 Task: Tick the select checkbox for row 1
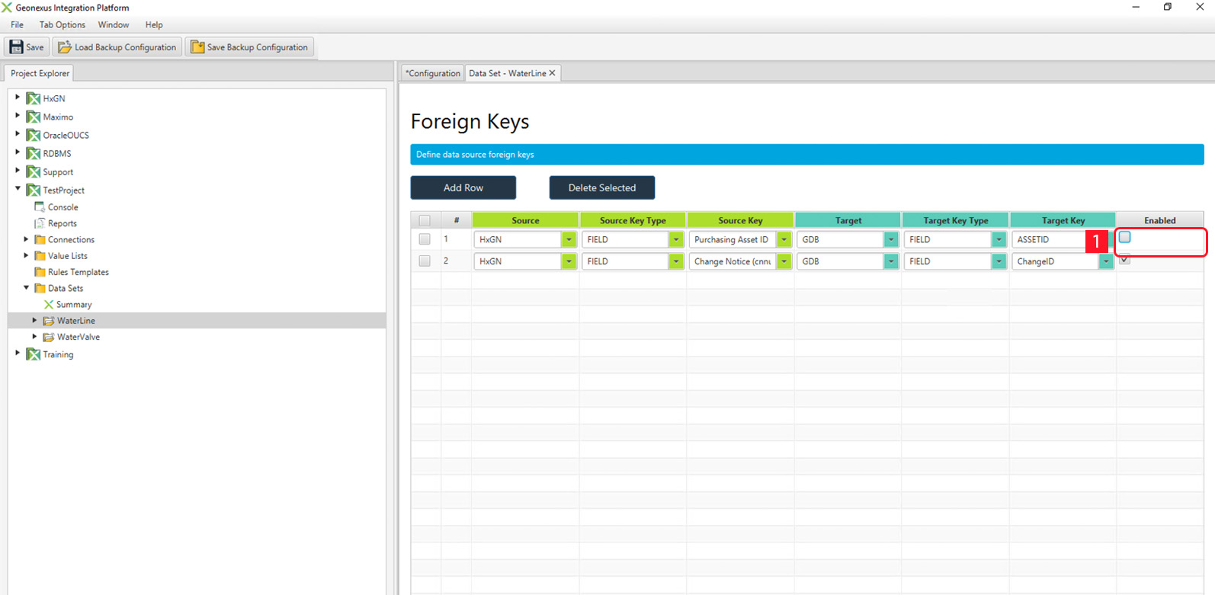click(x=425, y=239)
